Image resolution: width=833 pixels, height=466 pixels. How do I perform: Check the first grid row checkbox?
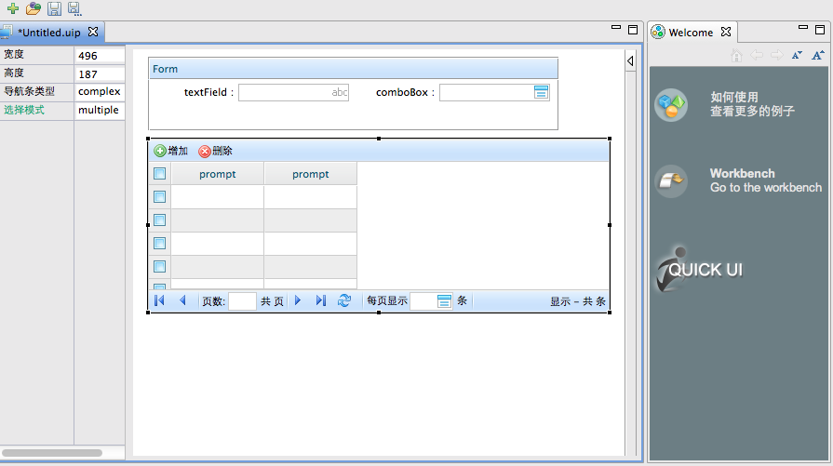point(159,197)
